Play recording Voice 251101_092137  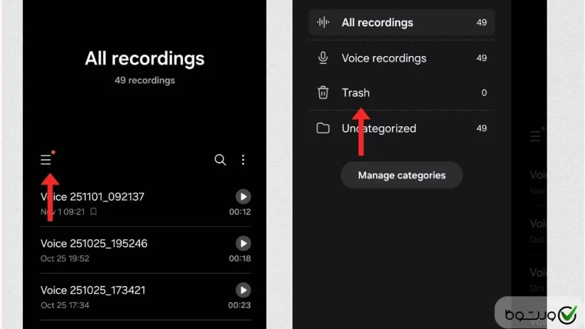click(243, 197)
